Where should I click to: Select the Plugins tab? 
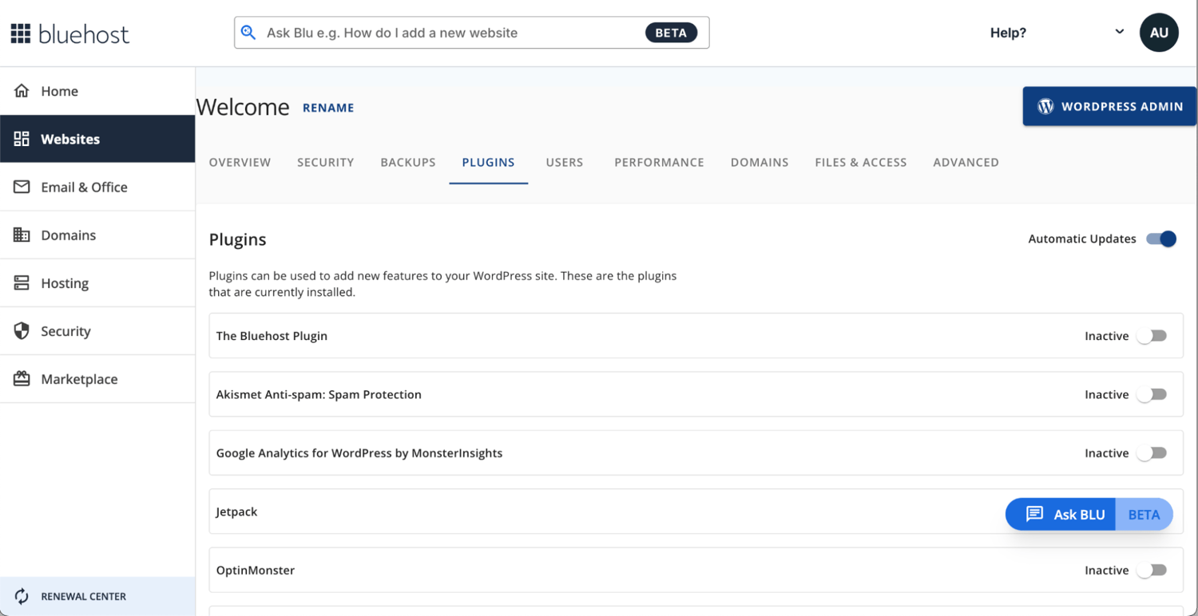tap(488, 162)
